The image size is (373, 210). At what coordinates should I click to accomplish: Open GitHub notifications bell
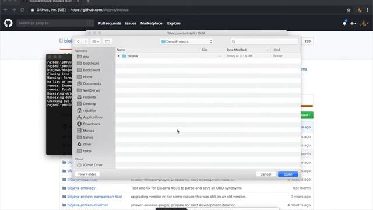click(344, 23)
